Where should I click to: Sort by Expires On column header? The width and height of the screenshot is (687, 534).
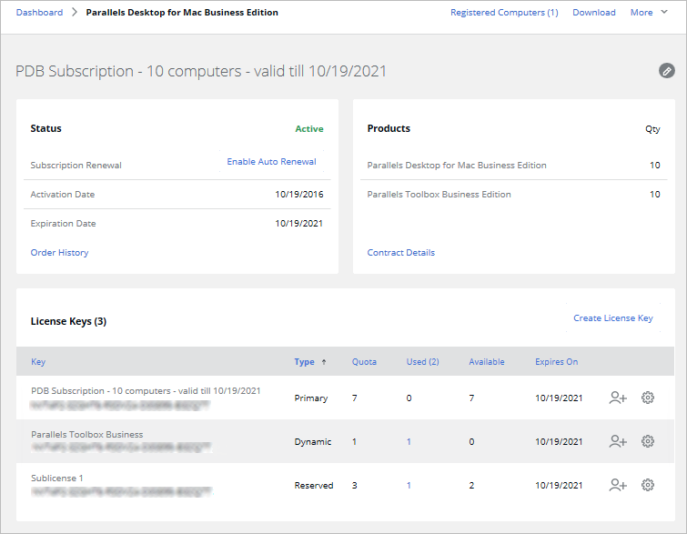click(x=557, y=362)
